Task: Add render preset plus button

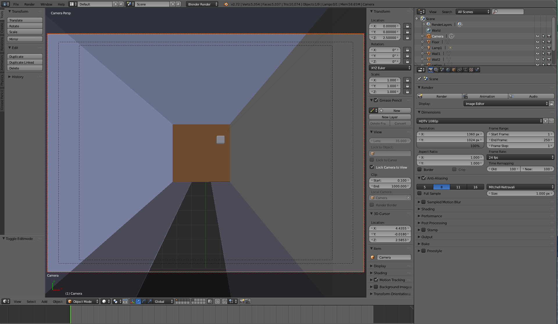Action: pos(546,121)
